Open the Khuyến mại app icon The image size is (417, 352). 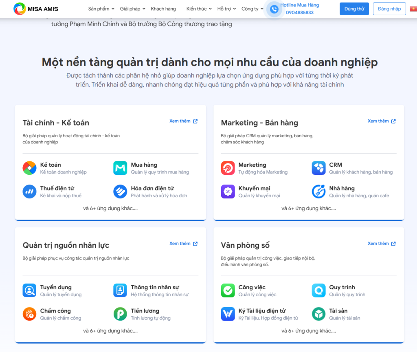(228, 191)
